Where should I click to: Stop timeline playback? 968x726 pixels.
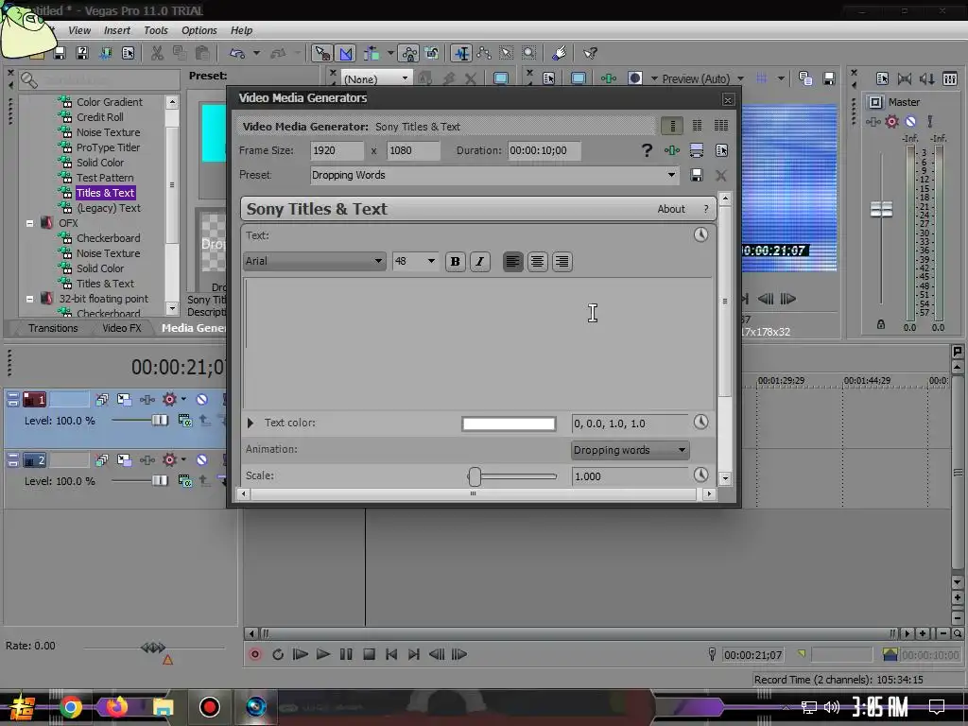369,654
